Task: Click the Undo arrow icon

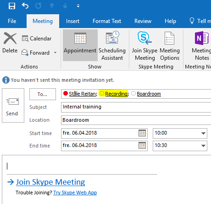Action: (25, 6)
